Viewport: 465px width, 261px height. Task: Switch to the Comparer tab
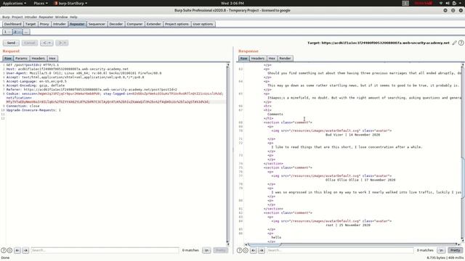(x=134, y=24)
